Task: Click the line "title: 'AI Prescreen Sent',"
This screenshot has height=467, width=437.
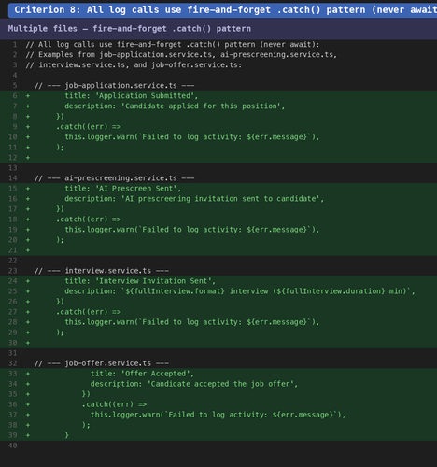Action: point(122,188)
